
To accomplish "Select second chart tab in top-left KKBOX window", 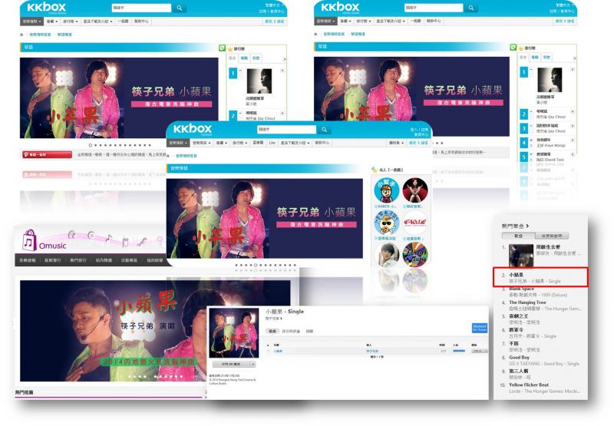I will click(244, 58).
